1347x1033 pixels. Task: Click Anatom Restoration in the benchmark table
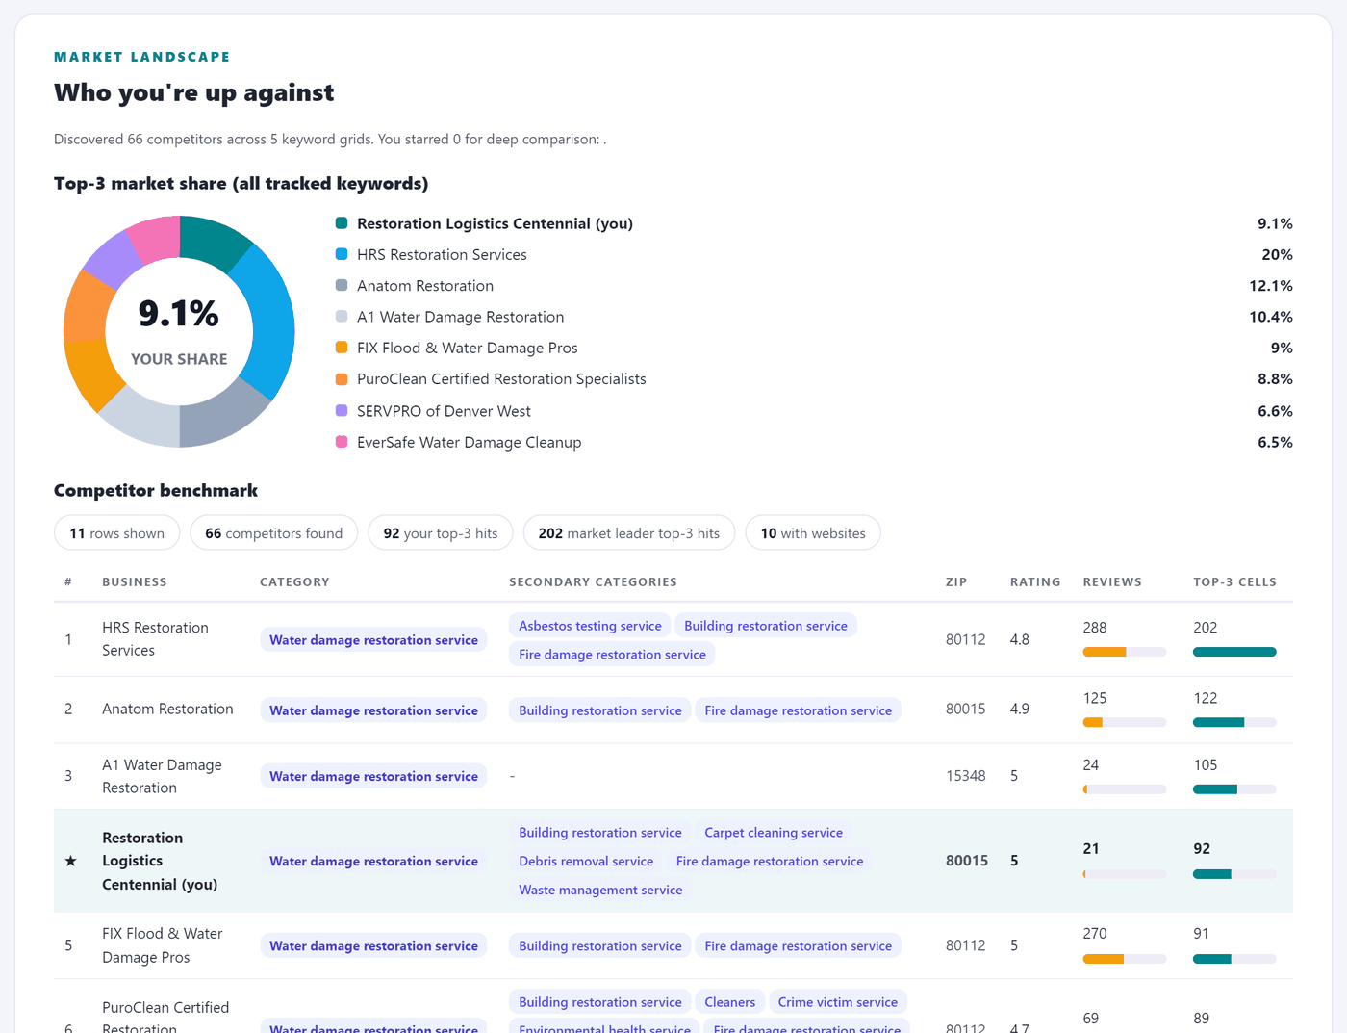point(167,709)
